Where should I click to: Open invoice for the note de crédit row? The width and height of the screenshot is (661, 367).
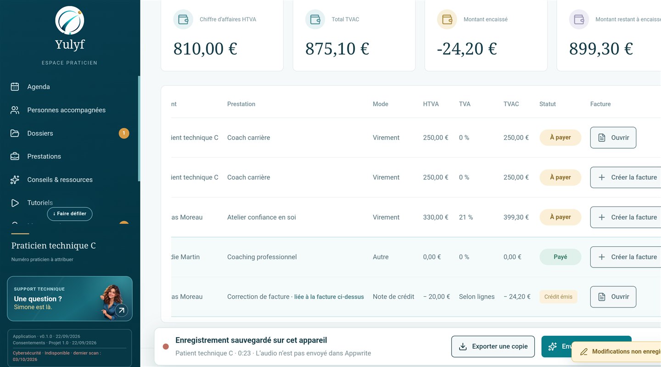pos(613,297)
